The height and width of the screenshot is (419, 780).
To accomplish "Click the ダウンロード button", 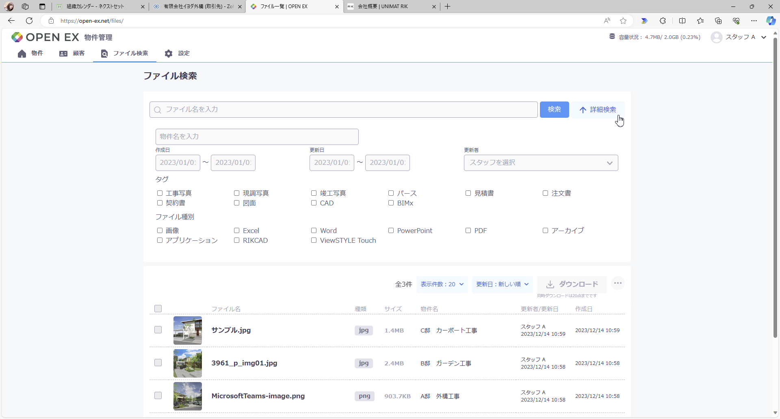I will pos(572,284).
